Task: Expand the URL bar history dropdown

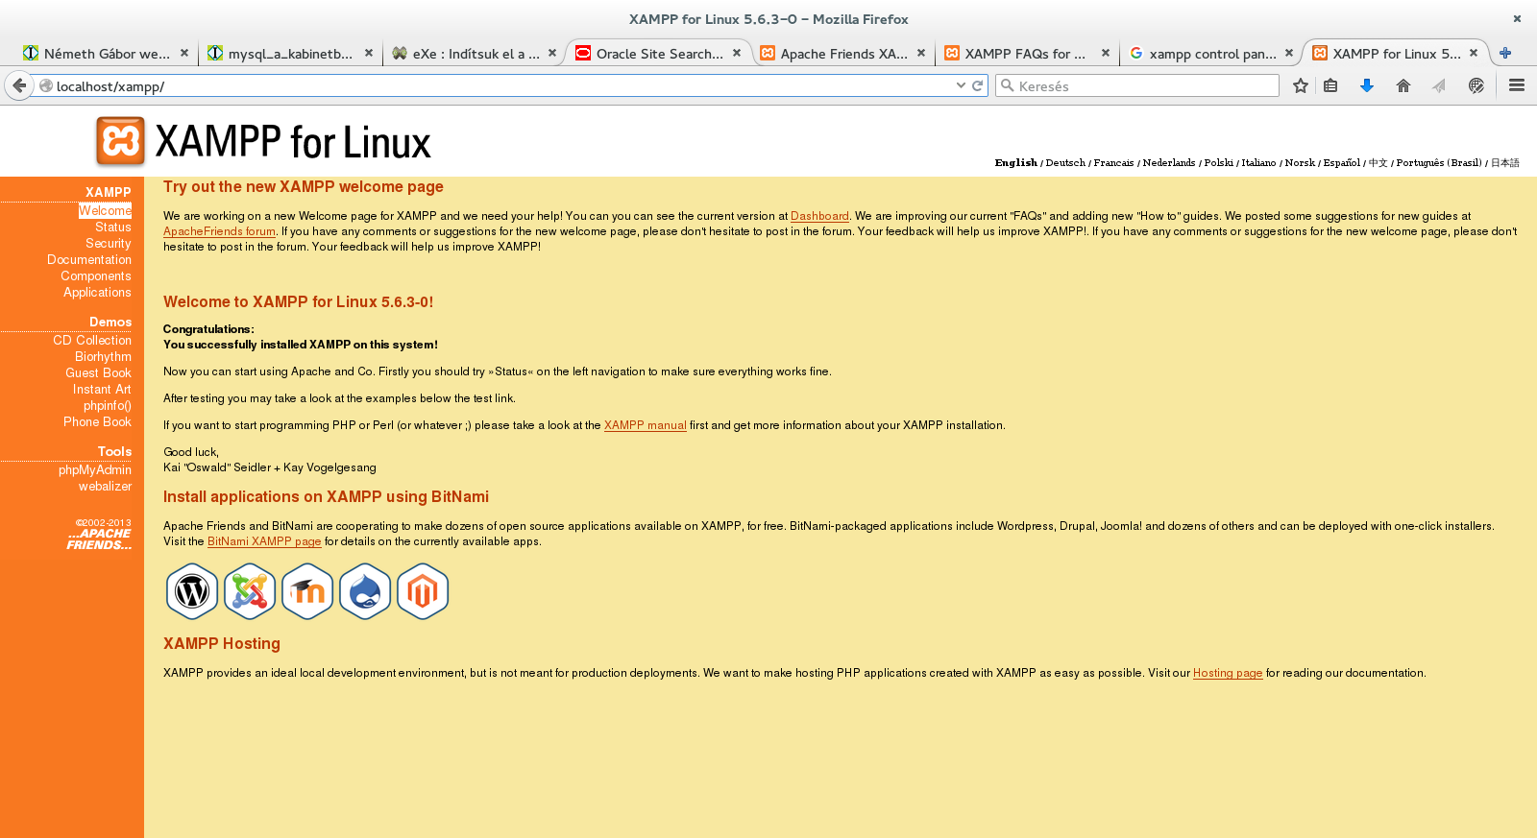Action: (961, 86)
